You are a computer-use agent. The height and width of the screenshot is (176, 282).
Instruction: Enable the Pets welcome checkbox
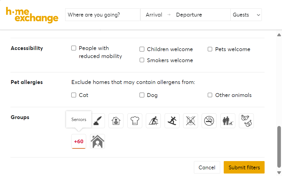pos(210,49)
